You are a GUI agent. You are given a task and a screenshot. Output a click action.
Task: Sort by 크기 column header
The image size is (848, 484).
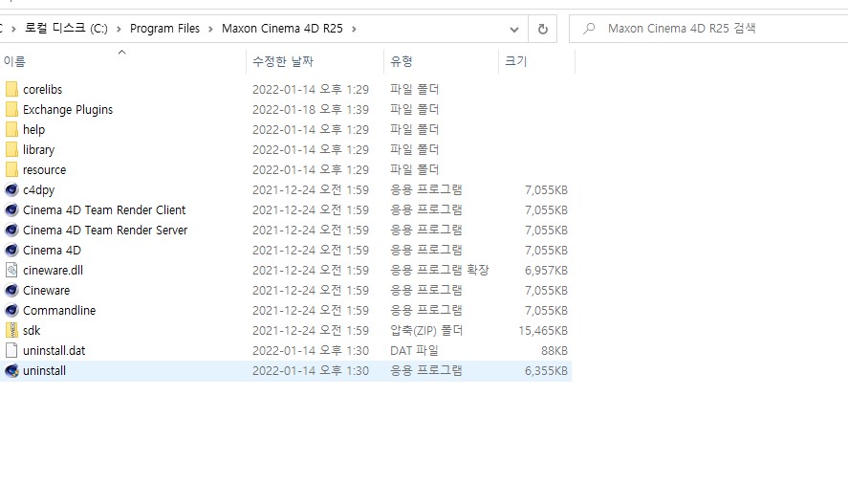pos(536,61)
